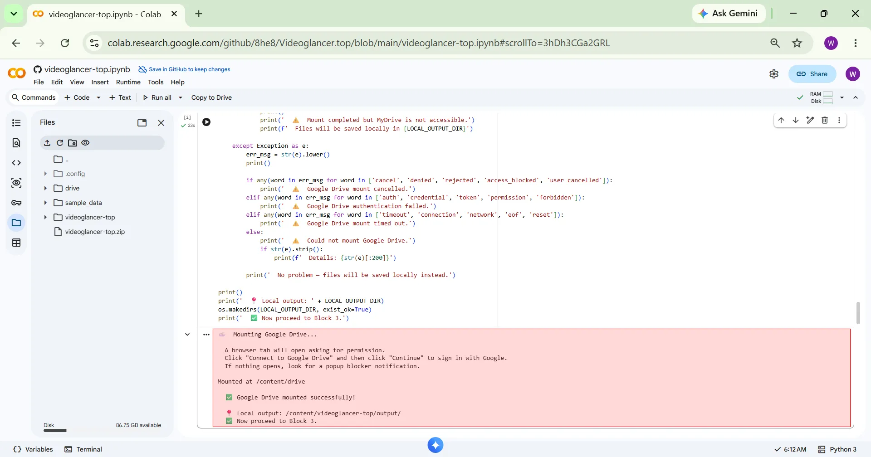The height and width of the screenshot is (457, 871).
Task: Open the Tools menu
Action: 156,82
